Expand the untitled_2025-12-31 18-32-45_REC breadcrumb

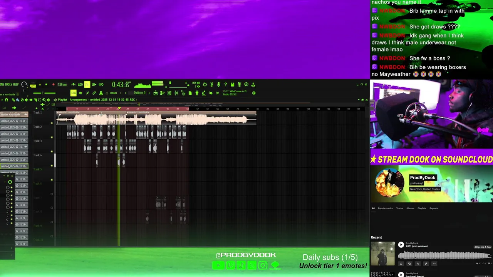(x=112, y=100)
